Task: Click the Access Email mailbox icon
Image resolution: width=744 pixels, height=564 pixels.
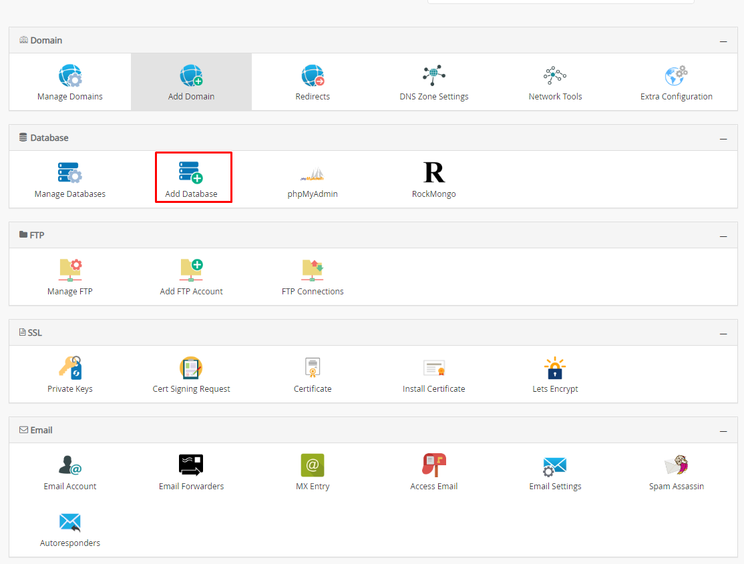Action: tap(433, 465)
